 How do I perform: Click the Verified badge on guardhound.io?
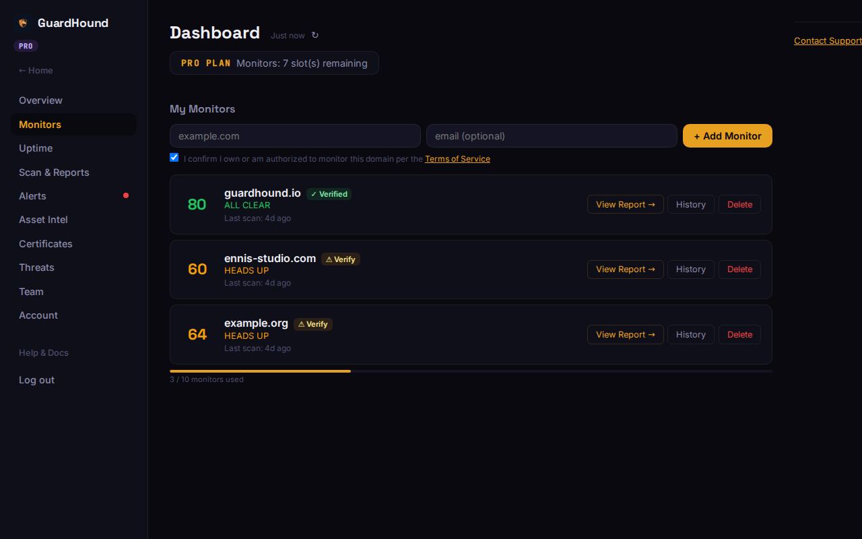(329, 194)
